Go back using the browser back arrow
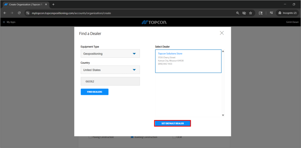The width and height of the screenshot is (301, 148). pos(5,13)
